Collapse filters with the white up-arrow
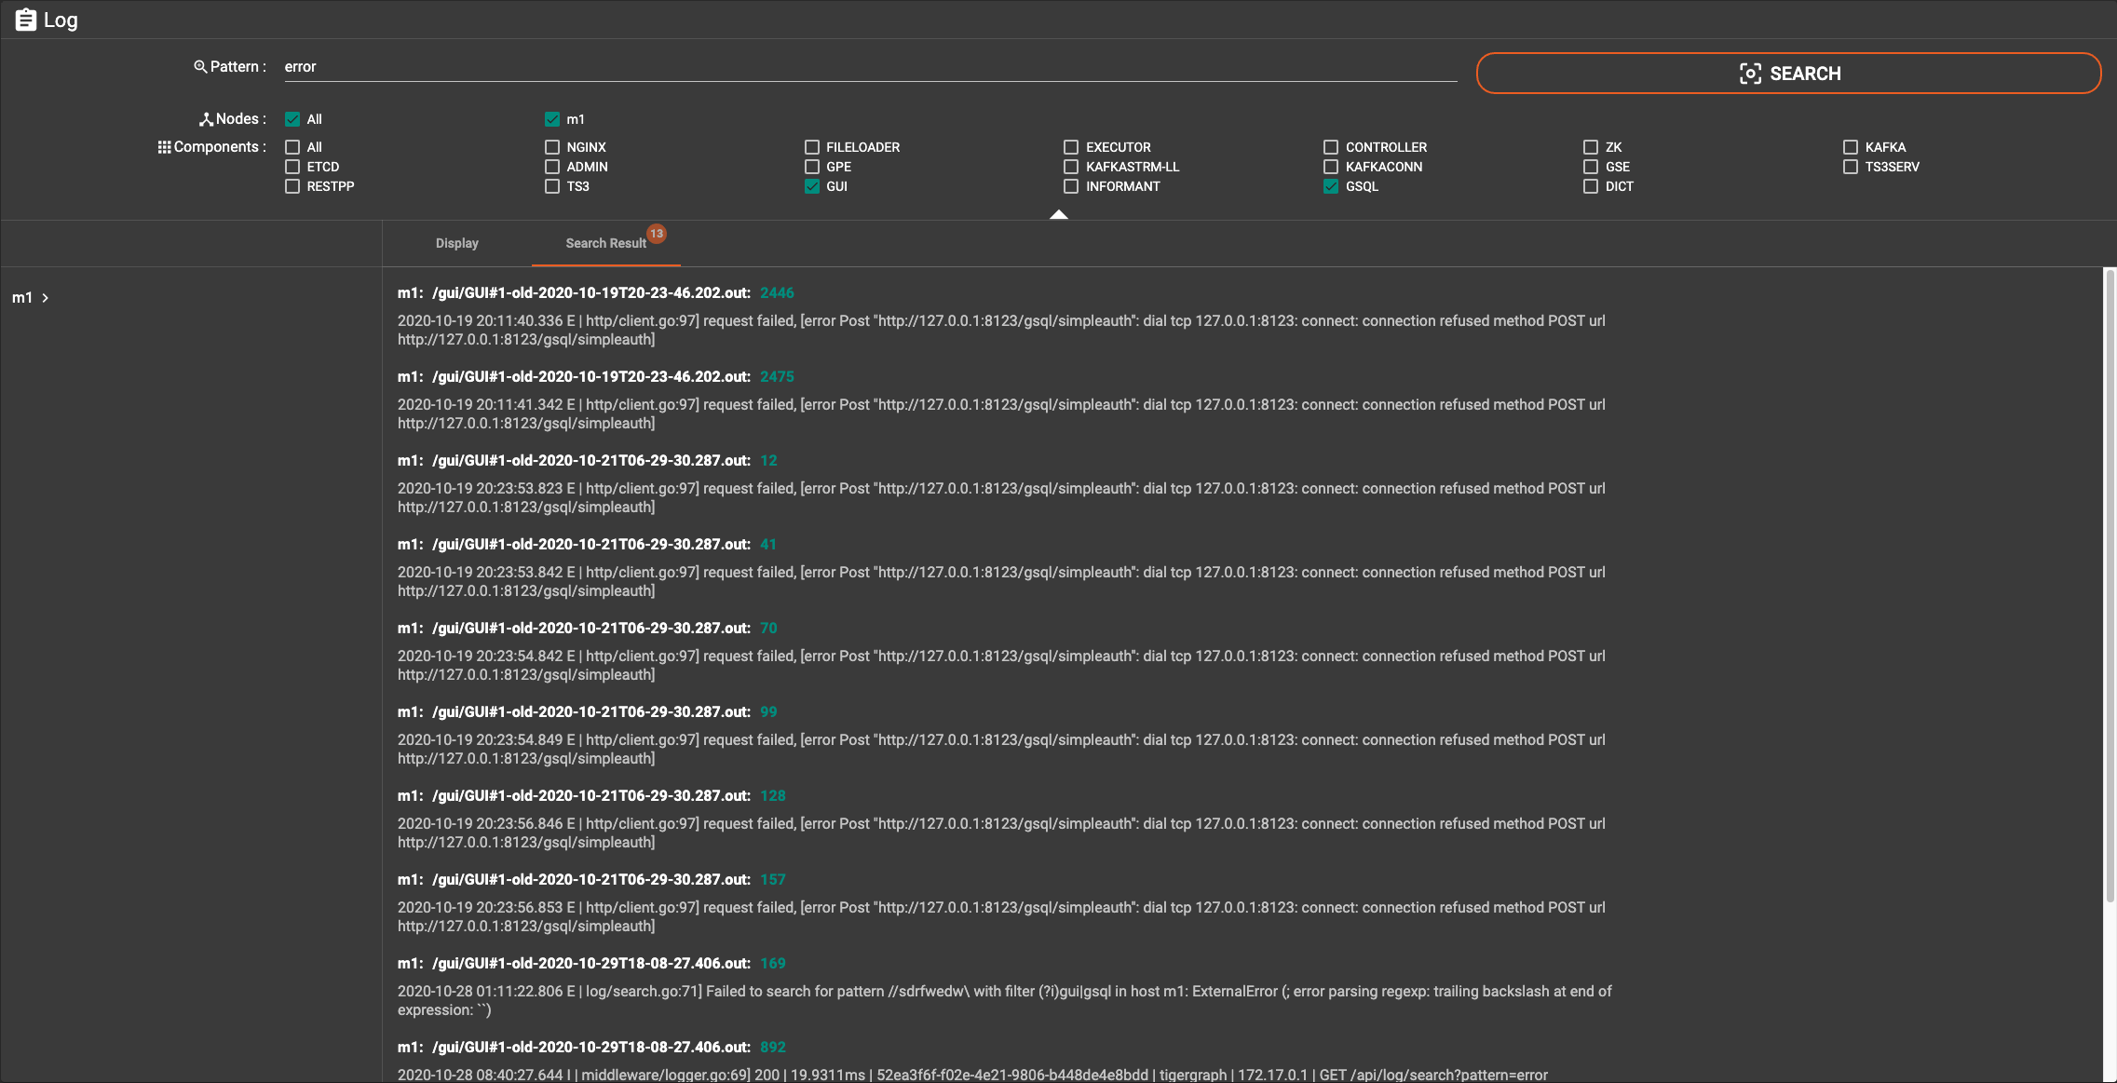The height and width of the screenshot is (1083, 2117). pos(1058,214)
